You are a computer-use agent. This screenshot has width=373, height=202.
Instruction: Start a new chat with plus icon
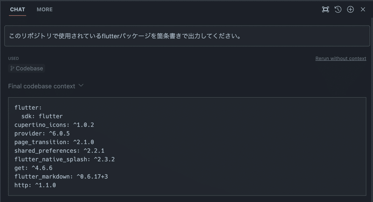(x=351, y=9)
